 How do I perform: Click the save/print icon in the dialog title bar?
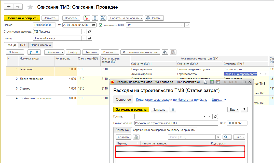pyautogui.click(x=205, y=82)
